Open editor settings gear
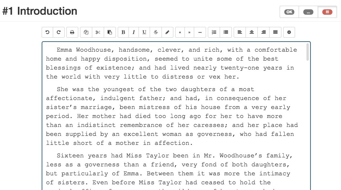 point(289,32)
